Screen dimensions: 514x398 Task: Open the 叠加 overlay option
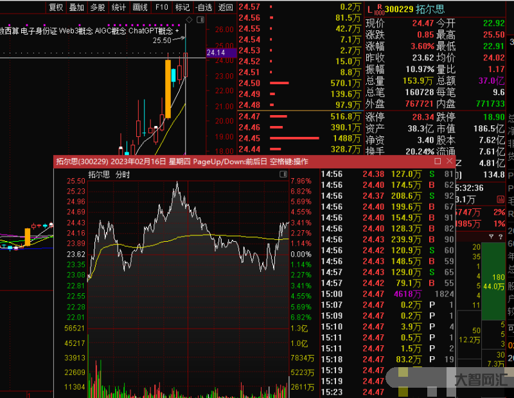click(76, 8)
